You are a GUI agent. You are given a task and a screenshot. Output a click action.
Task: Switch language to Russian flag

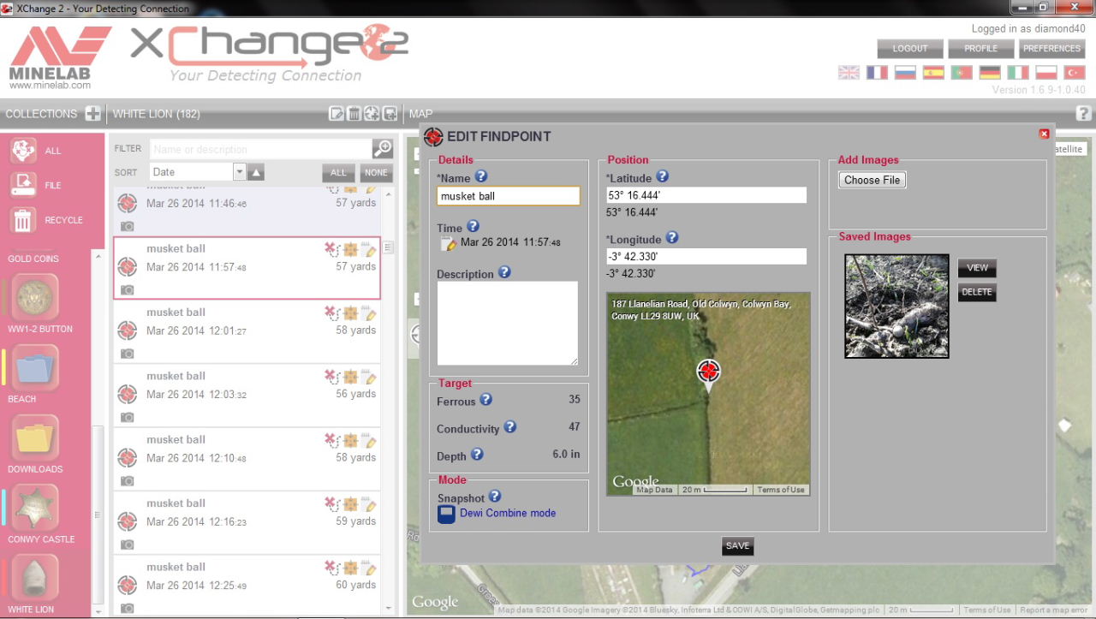point(905,73)
